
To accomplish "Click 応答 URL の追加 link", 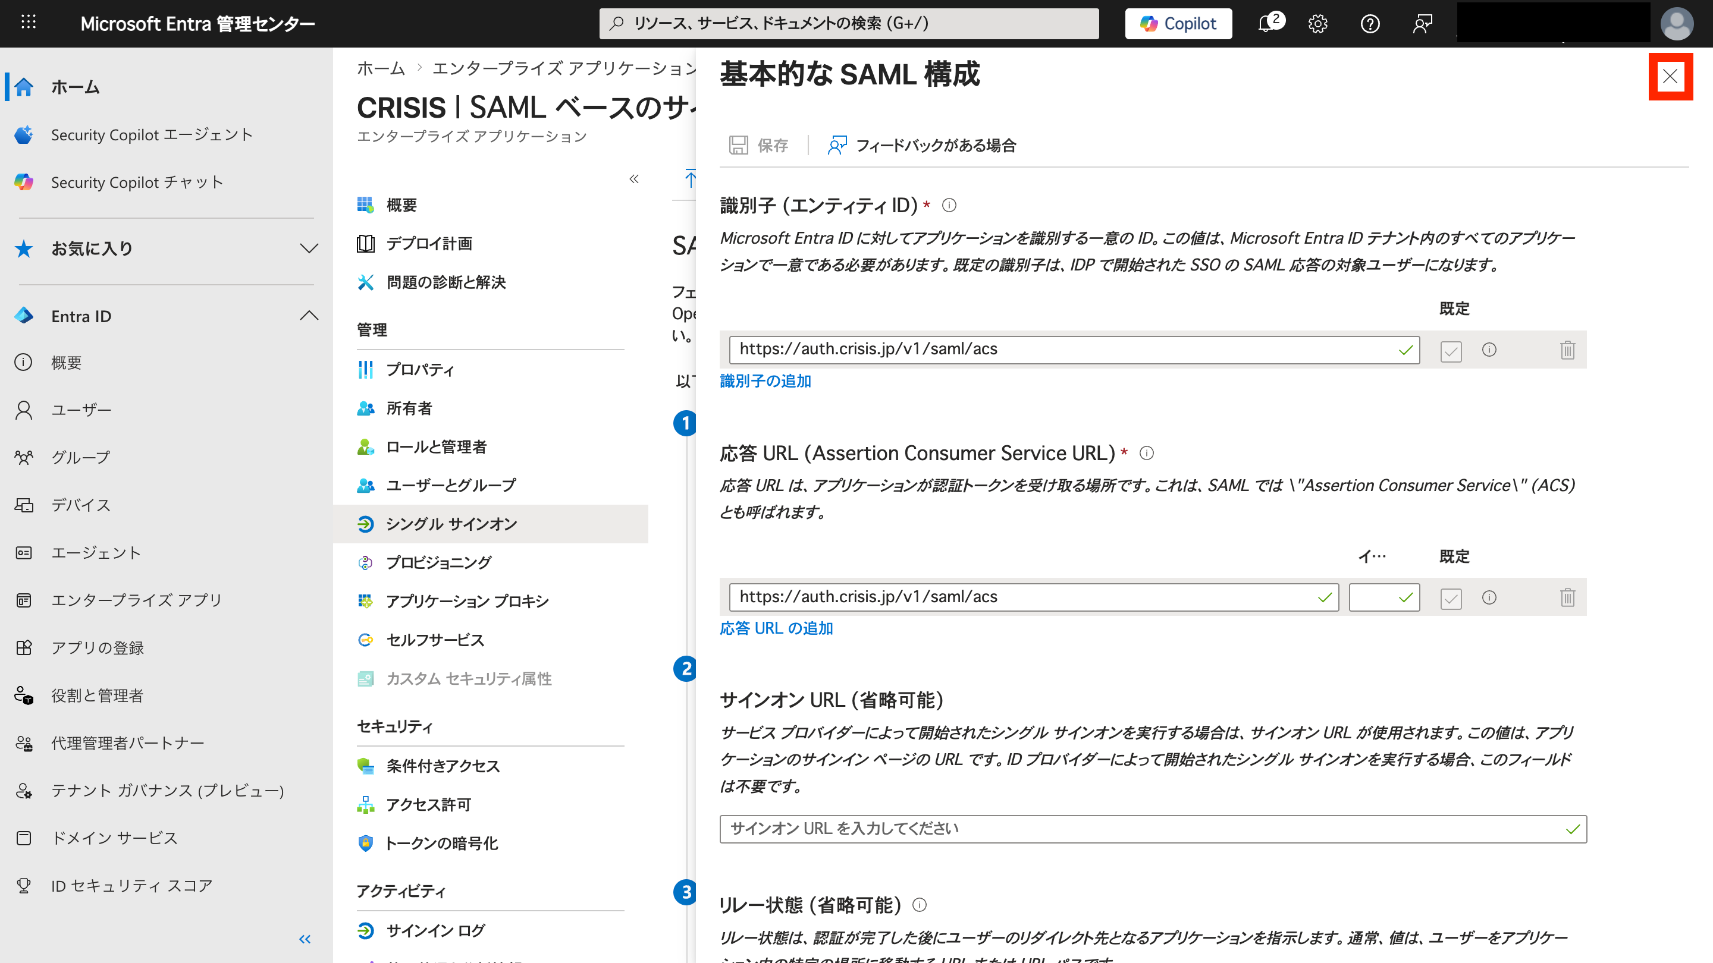I will coord(776,628).
